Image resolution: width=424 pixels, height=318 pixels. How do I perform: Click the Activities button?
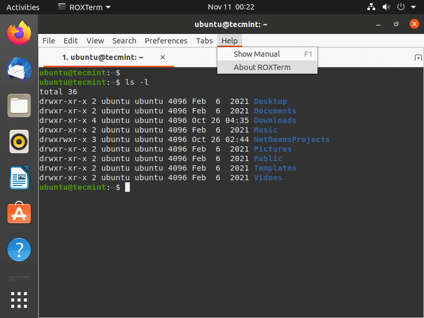coord(23,7)
